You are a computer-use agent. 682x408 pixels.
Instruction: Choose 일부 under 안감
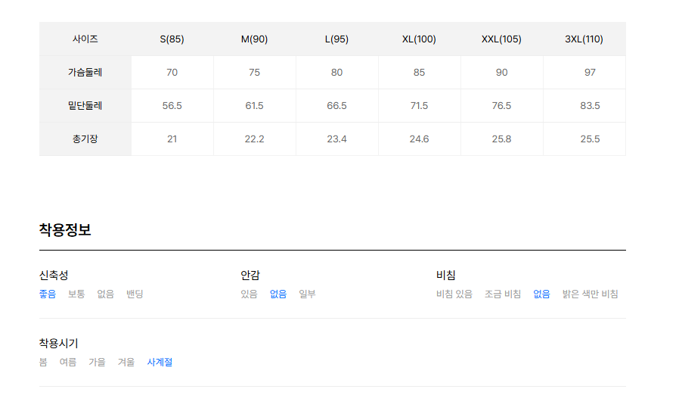pyautogui.click(x=307, y=294)
